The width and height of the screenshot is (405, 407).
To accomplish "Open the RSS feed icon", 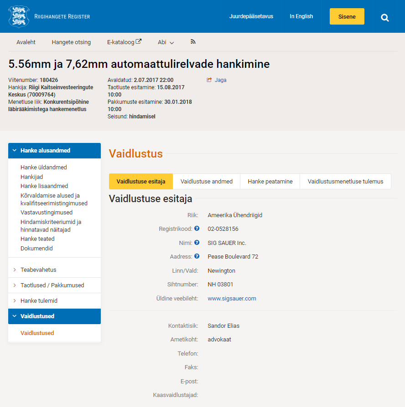I will pos(193,42).
